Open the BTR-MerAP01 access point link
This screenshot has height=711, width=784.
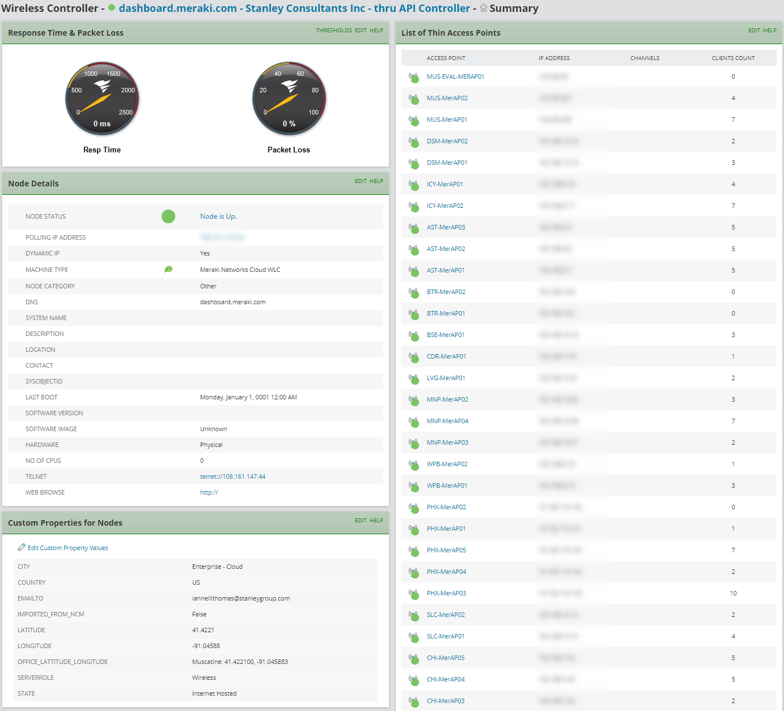tap(446, 313)
